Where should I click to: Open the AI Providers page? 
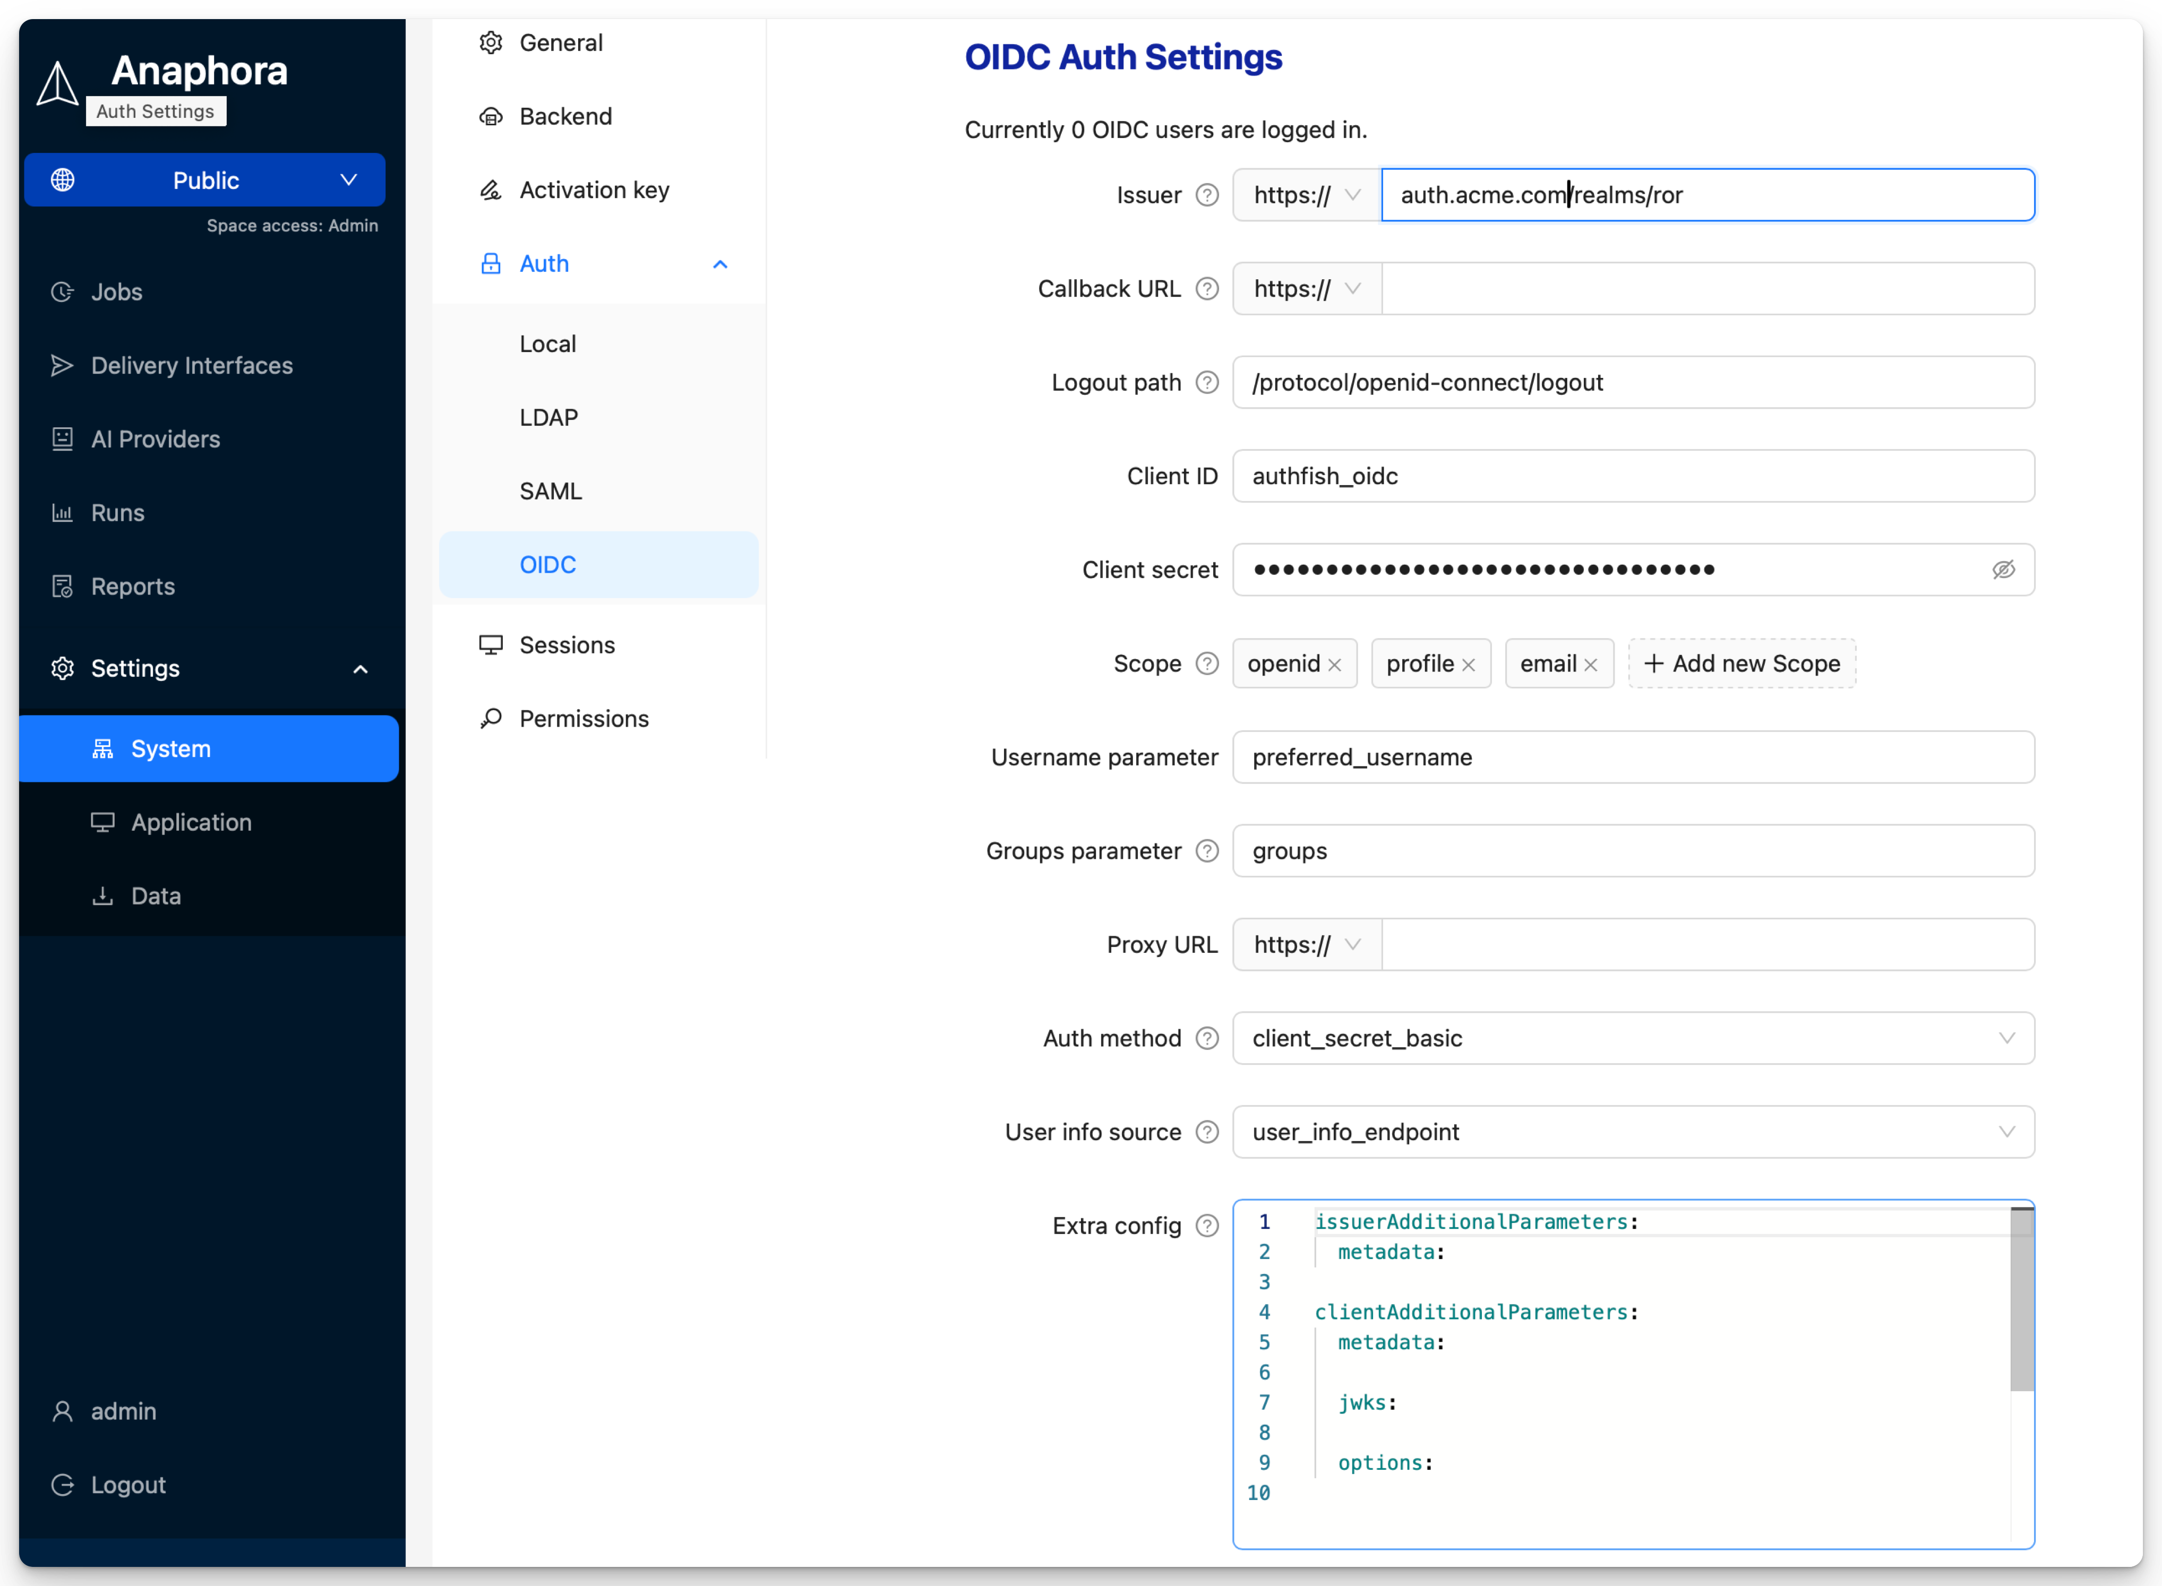pos(157,439)
